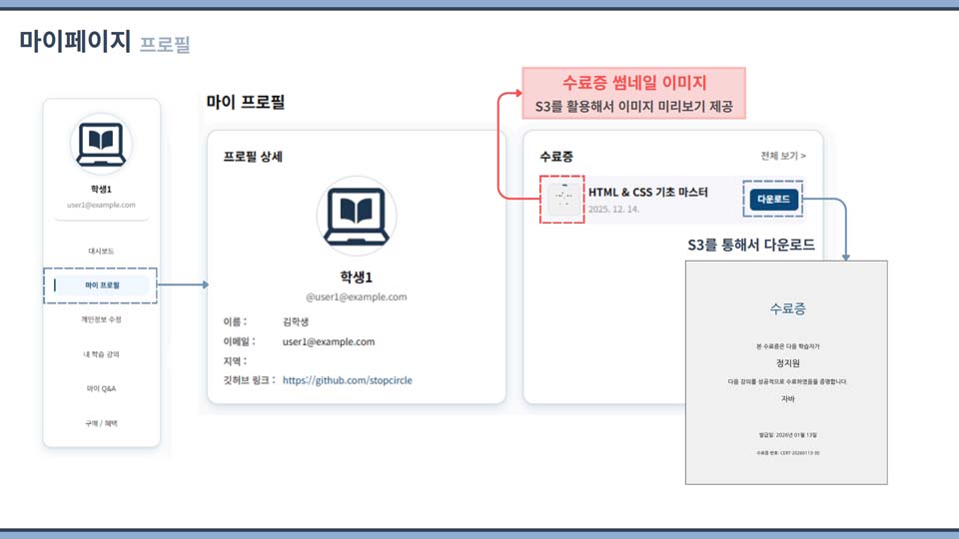The width and height of the screenshot is (959, 539).
Task: Open the 구매 / 혜택 menu entry
Action: pos(101,423)
